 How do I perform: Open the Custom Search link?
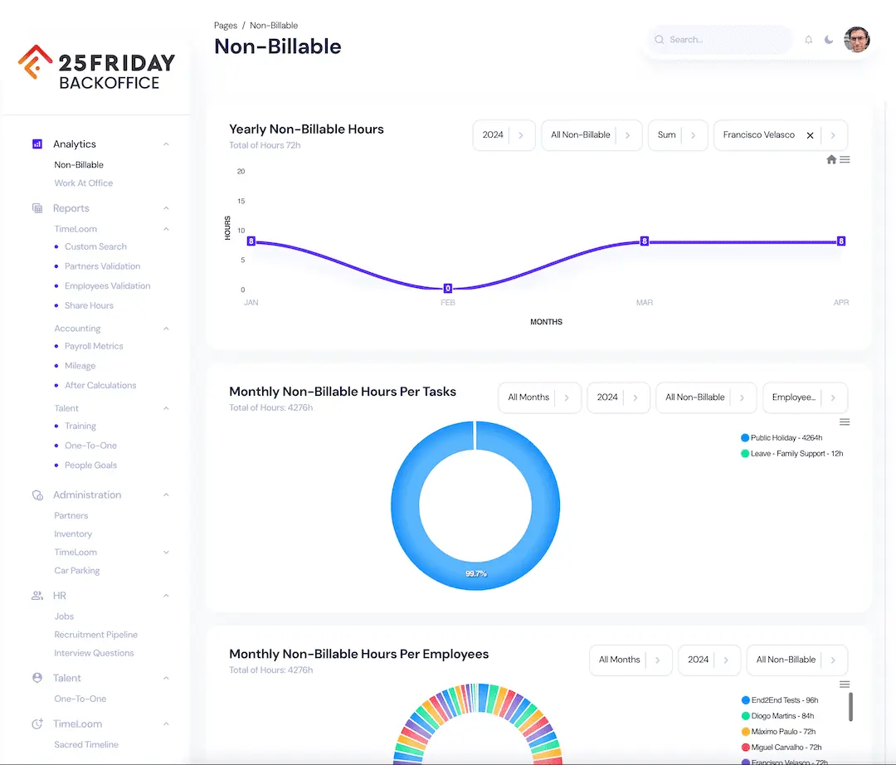[95, 246]
